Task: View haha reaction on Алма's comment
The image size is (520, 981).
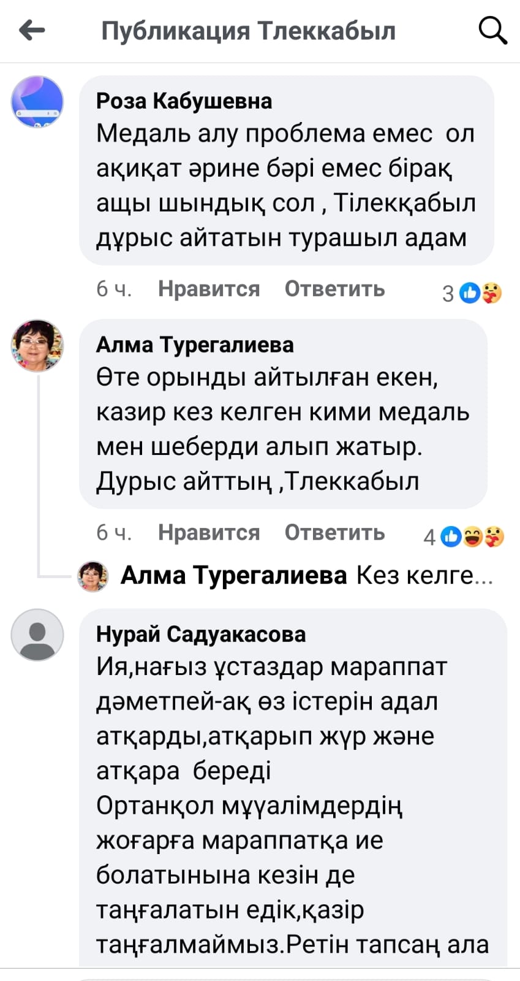Action: [473, 536]
